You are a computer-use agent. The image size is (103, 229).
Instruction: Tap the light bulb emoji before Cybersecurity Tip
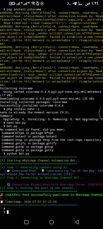click(x=43, y=171)
